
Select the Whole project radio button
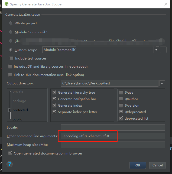(11, 23)
